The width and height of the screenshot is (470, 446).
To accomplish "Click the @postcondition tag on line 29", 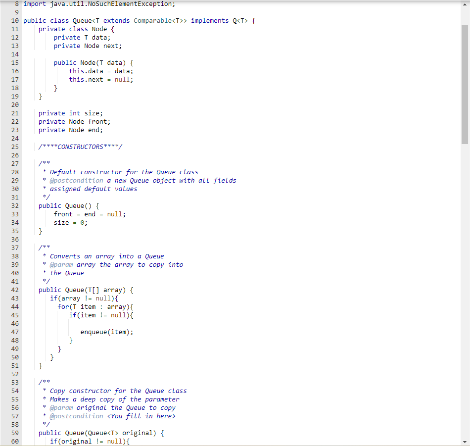I will [x=77, y=180].
